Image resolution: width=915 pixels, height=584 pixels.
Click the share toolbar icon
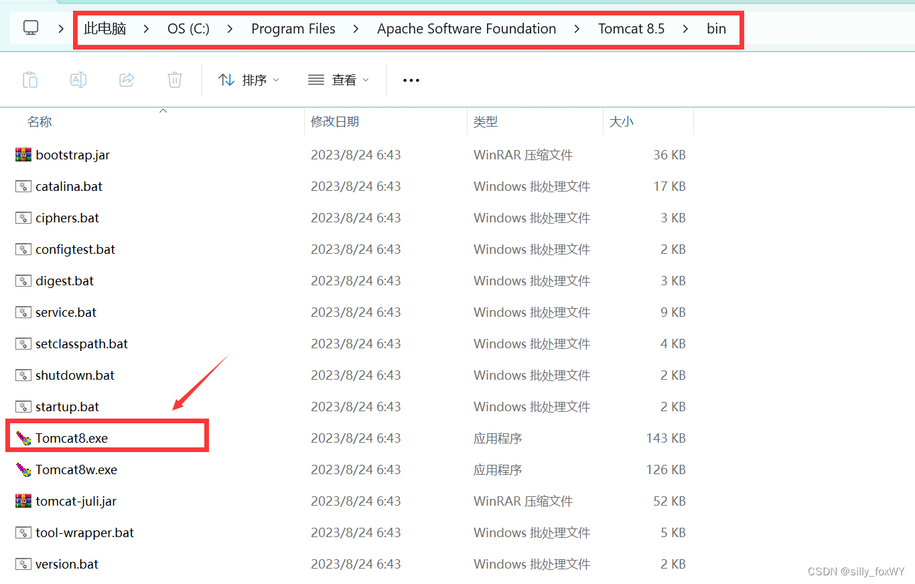click(127, 80)
